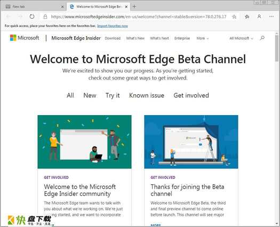Open Microsoft Edge Insider home link
The height and width of the screenshot is (227, 280).
(76, 38)
